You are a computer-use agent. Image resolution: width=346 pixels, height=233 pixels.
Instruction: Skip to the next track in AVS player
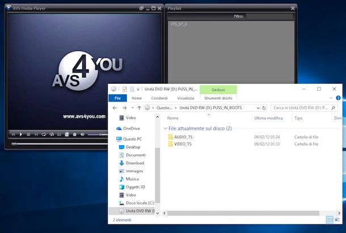pyautogui.click(x=36, y=134)
